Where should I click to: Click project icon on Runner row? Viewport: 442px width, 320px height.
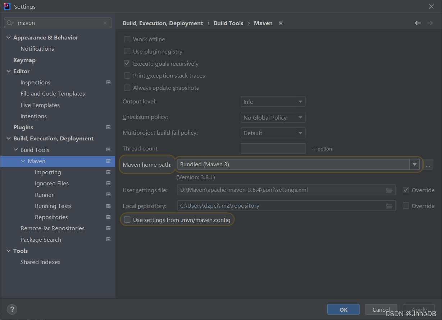108,194
